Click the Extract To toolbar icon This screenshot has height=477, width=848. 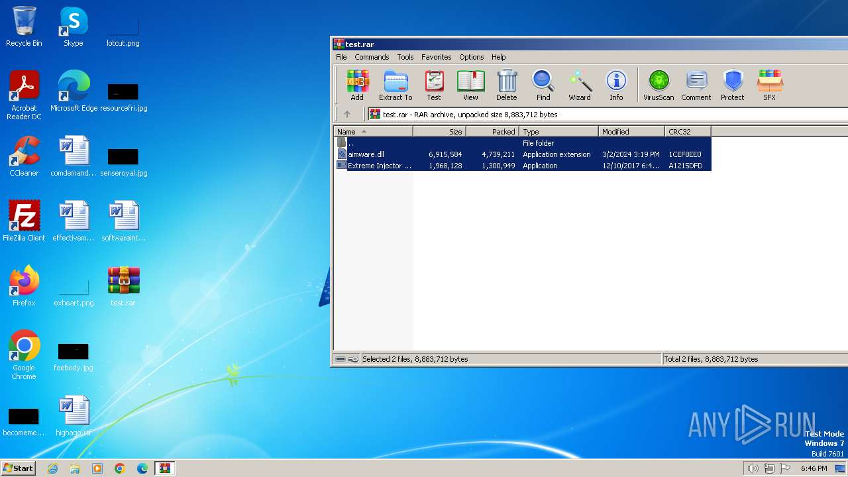pos(396,85)
